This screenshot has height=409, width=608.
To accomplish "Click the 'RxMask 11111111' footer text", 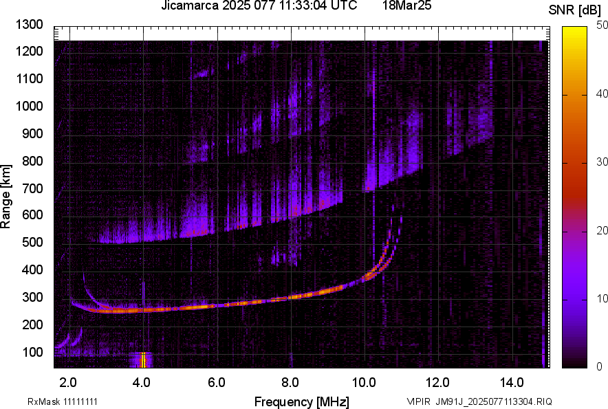I will [63, 401].
